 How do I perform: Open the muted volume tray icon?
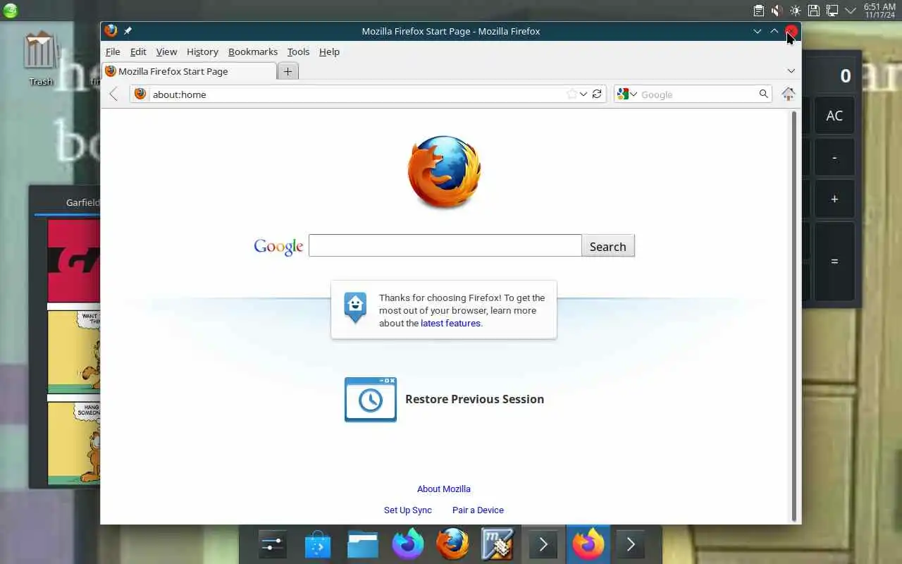click(777, 11)
